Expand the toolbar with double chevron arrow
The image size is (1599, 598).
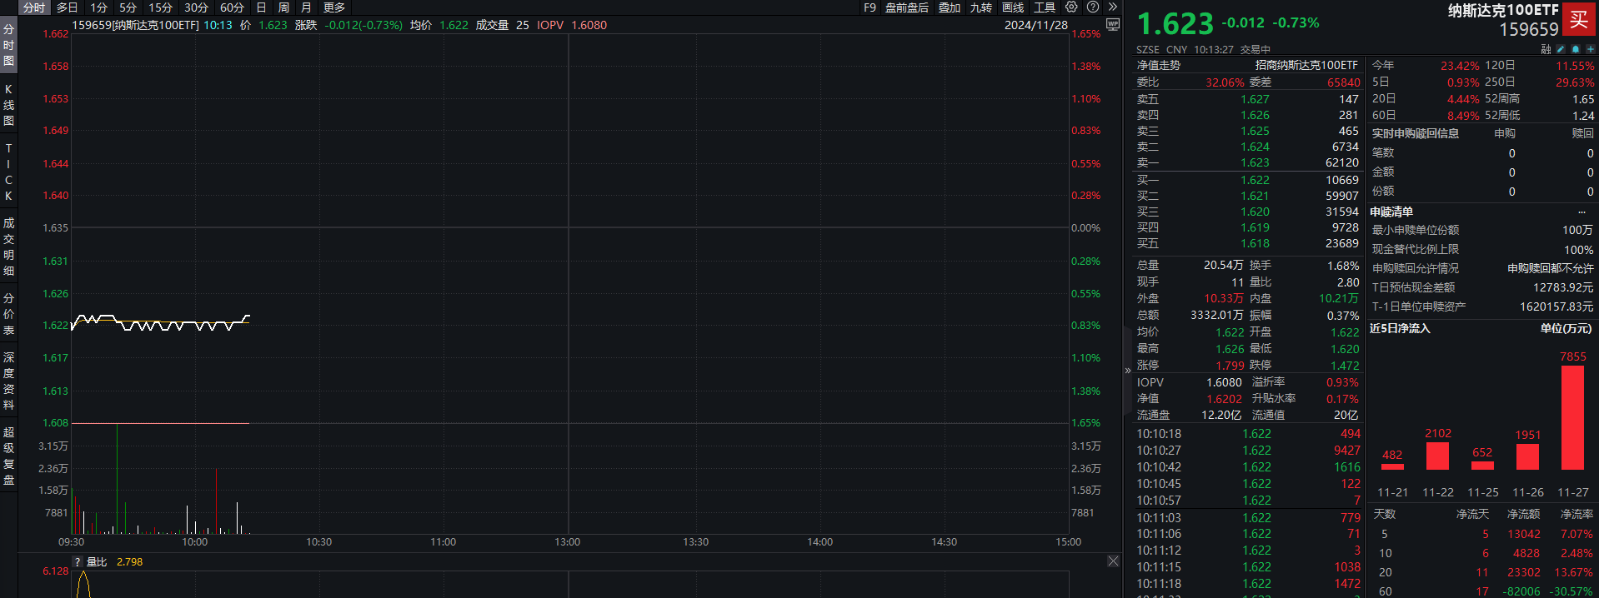[1112, 7]
